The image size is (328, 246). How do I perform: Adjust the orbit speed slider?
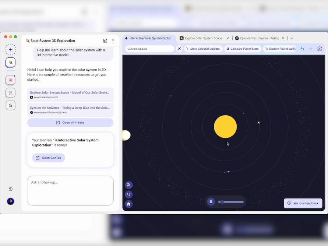pos(230,201)
